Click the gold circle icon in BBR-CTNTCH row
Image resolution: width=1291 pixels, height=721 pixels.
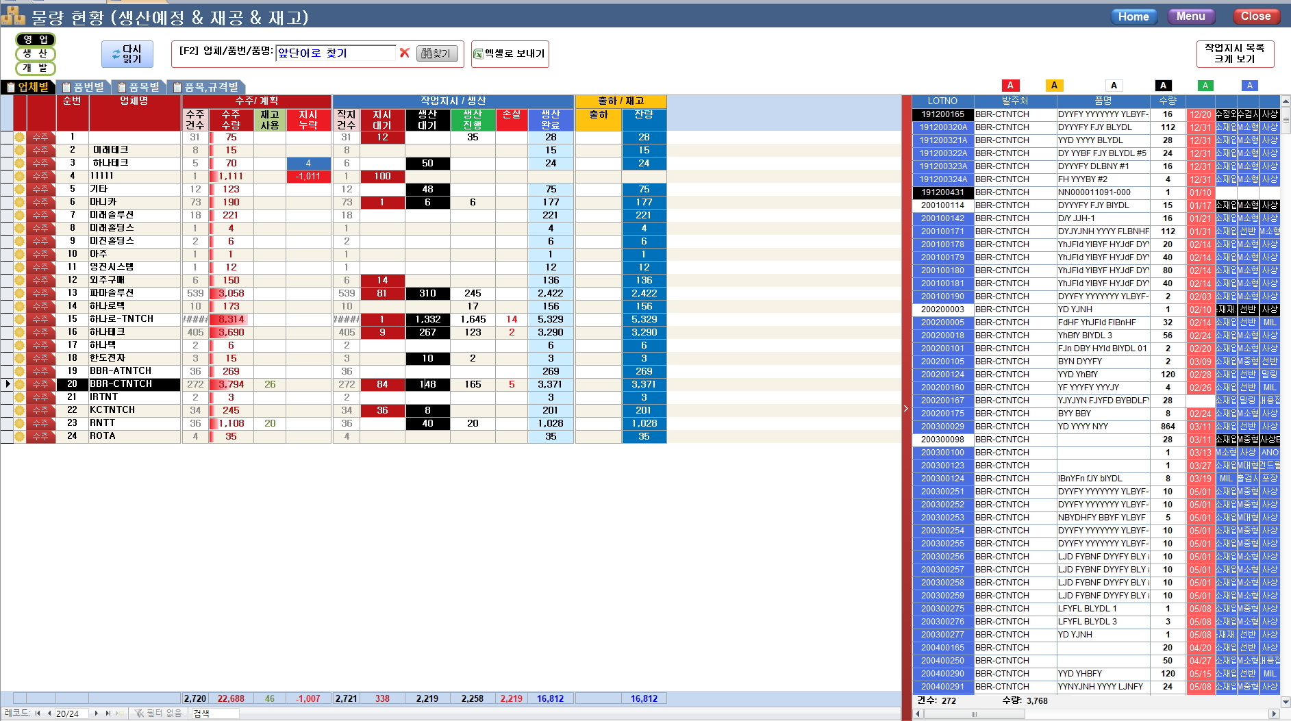point(19,384)
